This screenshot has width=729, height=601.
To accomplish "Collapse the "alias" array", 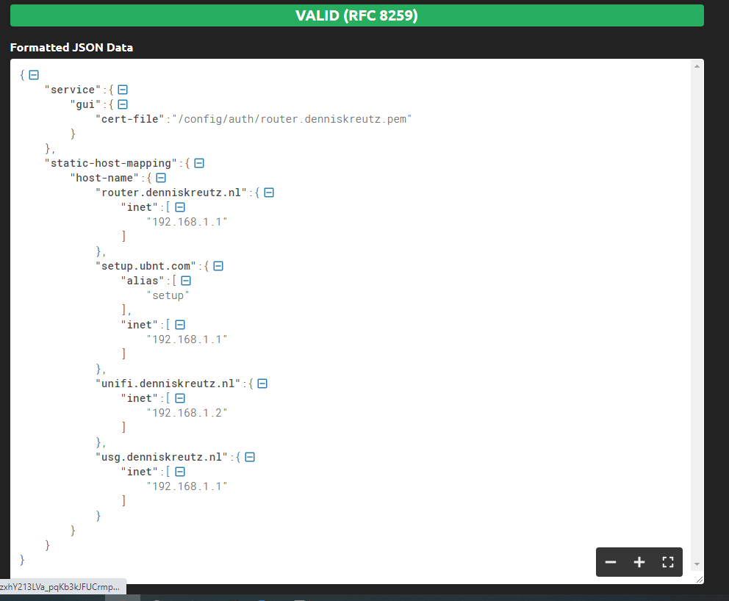I will click(x=186, y=281).
